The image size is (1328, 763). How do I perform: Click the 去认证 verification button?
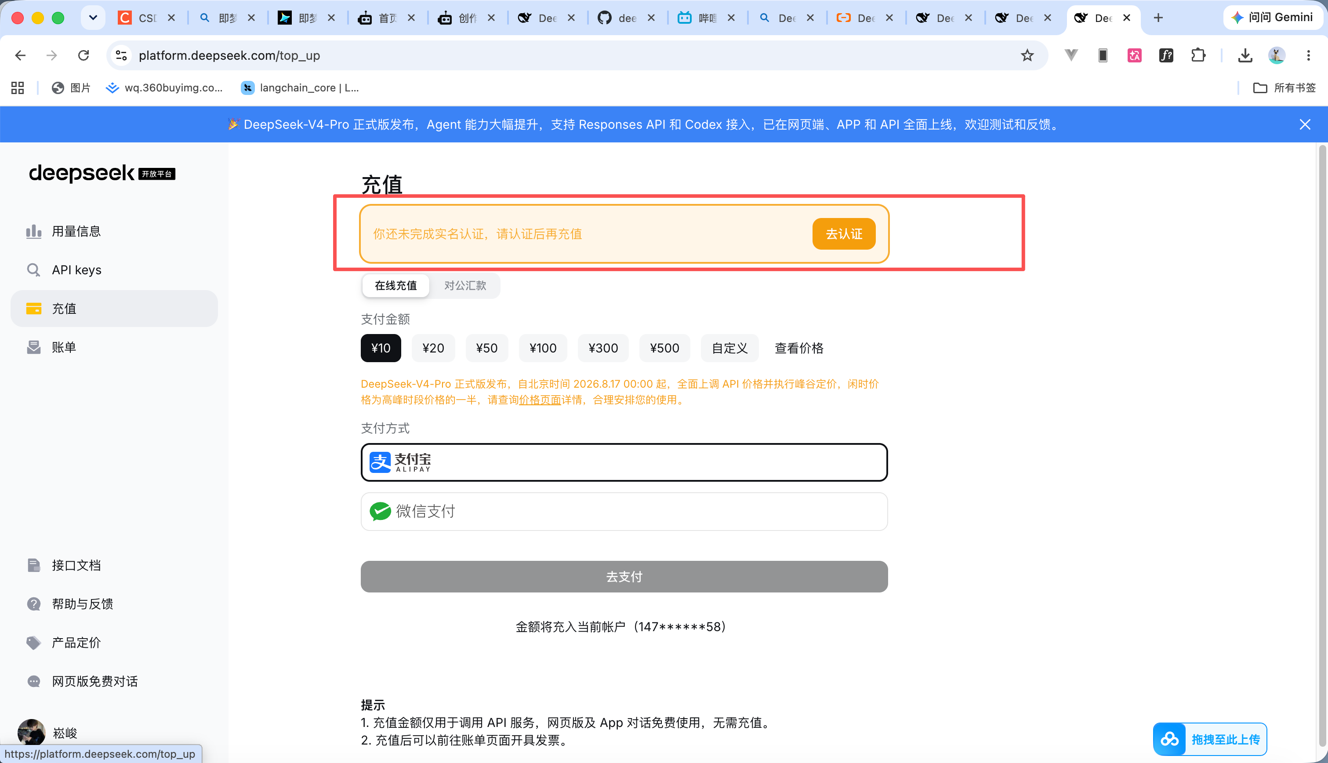[x=843, y=234]
